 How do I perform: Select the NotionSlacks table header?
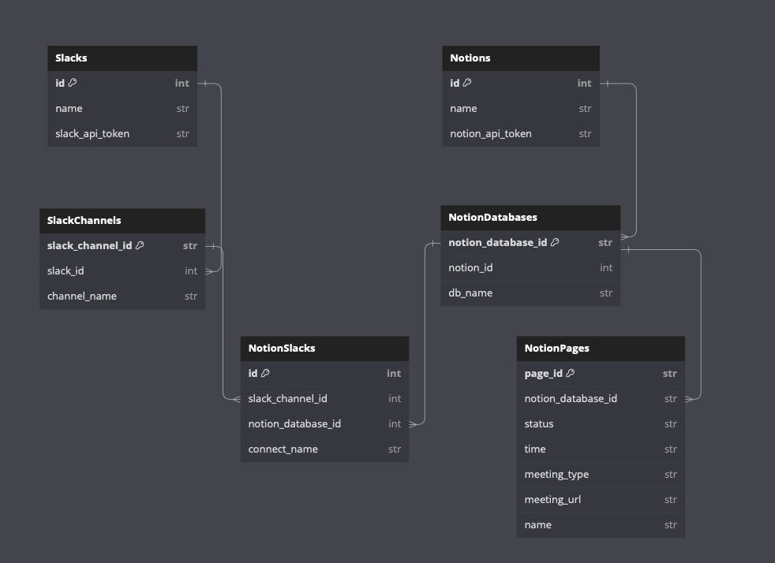click(x=324, y=349)
